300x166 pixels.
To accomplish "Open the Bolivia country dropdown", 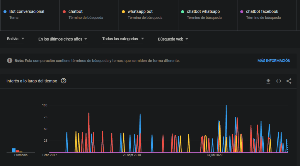I will tap(16, 39).
